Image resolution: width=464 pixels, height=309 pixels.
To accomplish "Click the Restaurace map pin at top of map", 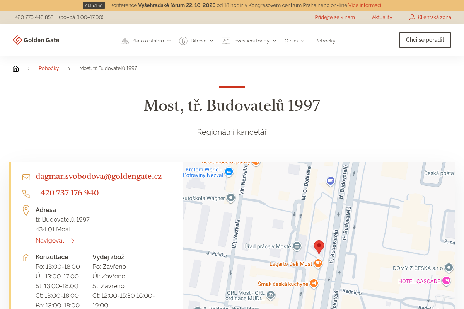I will point(256,163).
